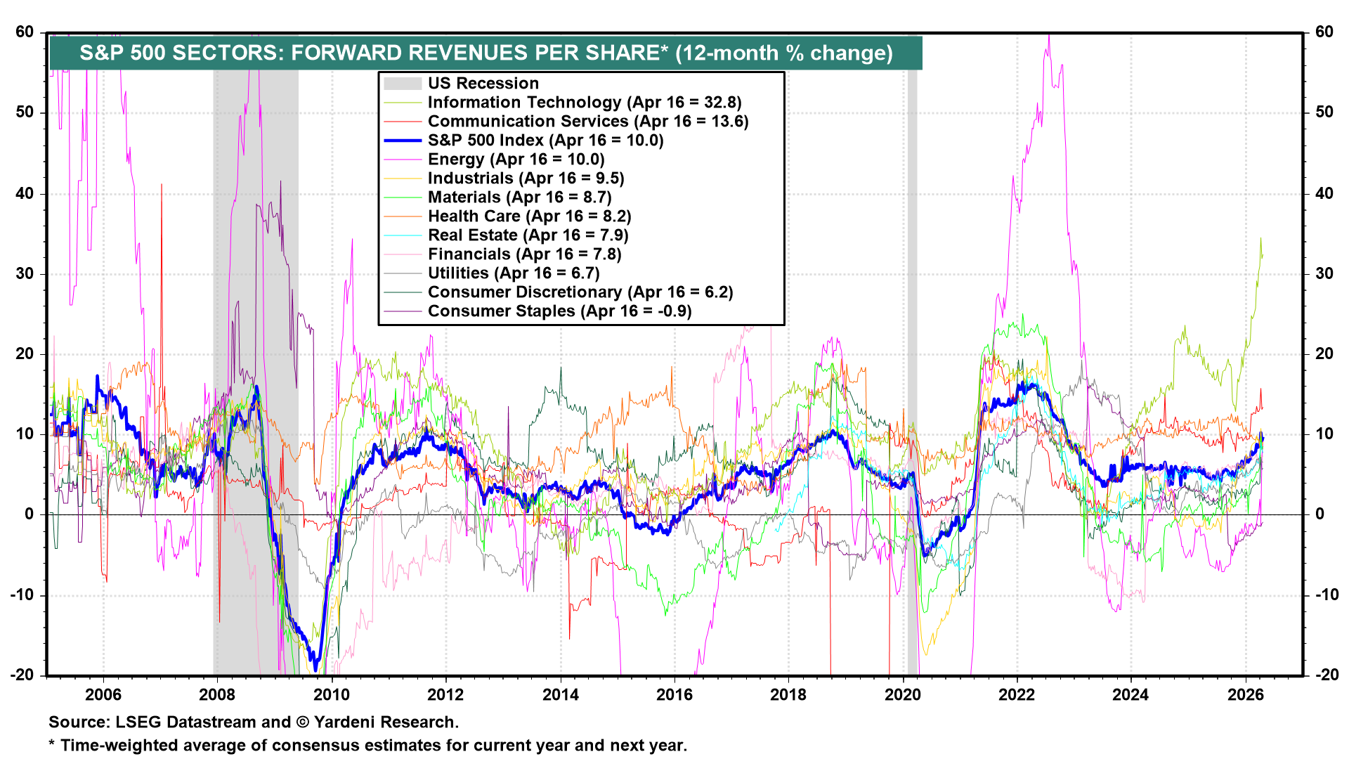Click the Real Estate legend label
The width and height of the screenshot is (1349, 759).
(x=528, y=235)
